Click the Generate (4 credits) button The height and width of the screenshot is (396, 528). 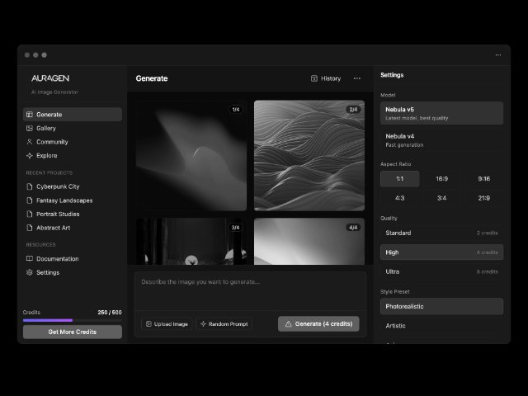(318, 324)
